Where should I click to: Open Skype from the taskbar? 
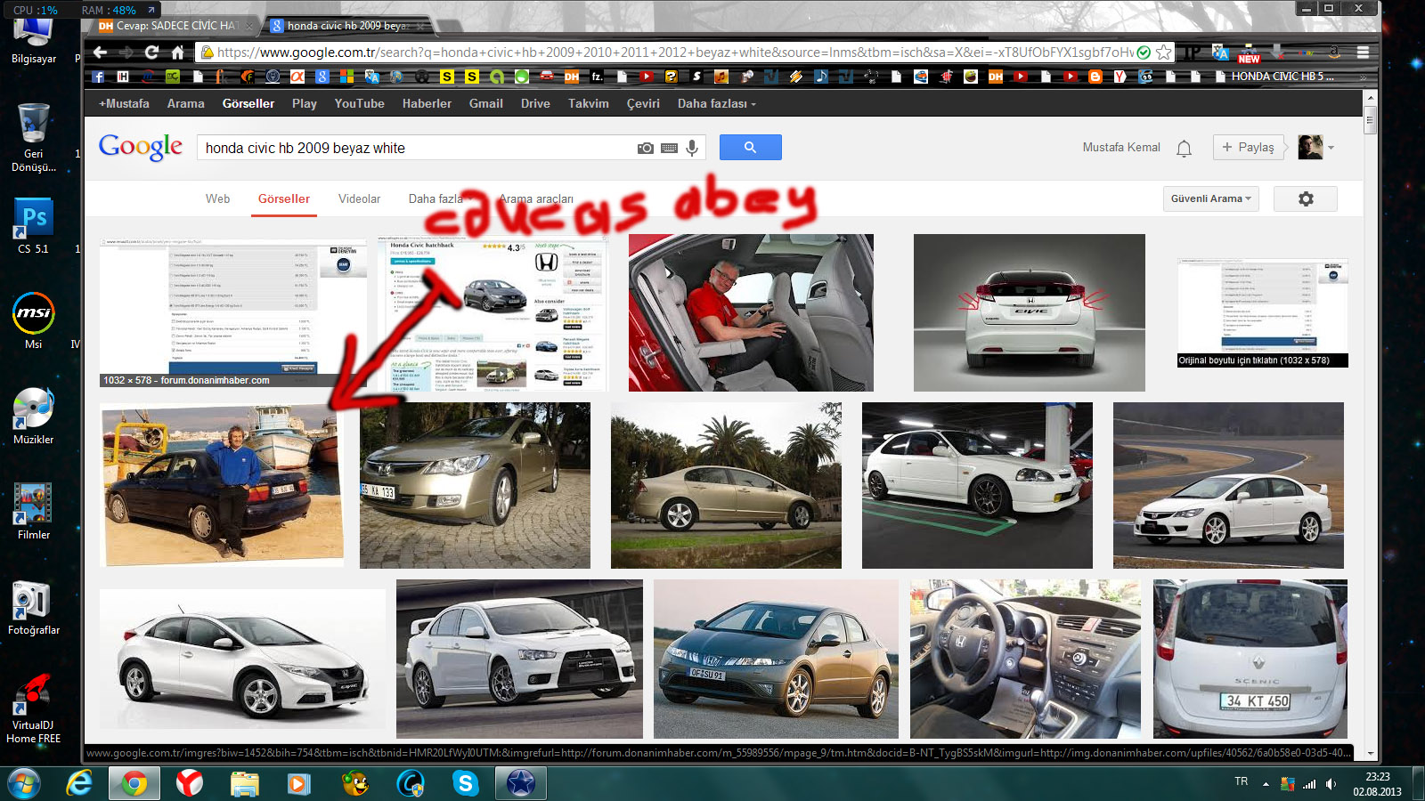tap(465, 783)
